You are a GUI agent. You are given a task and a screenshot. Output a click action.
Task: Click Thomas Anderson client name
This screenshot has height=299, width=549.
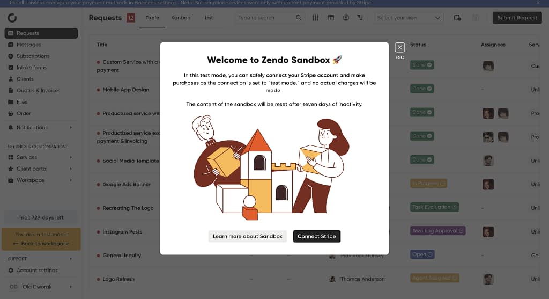pyautogui.click(x=362, y=279)
